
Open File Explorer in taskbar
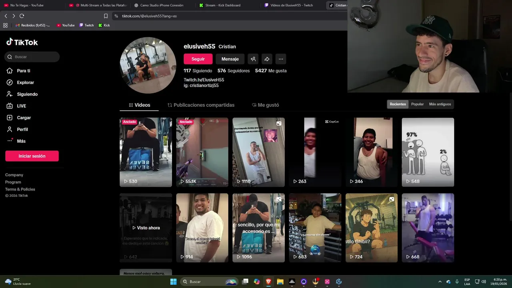[x=280, y=282]
